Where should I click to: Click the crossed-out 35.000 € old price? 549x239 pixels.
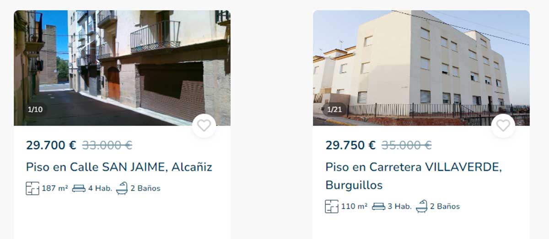pyautogui.click(x=406, y=146)
